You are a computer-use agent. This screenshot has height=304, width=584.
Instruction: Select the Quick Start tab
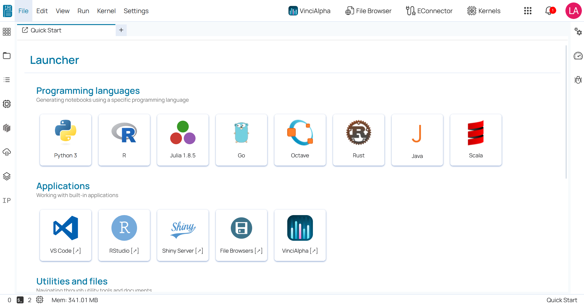(66, 30)
